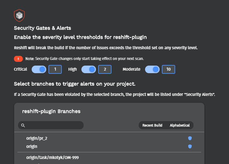Toggle the Critical severity switch
Viewport: 229px width, 164px height.
tap(39, 69)
